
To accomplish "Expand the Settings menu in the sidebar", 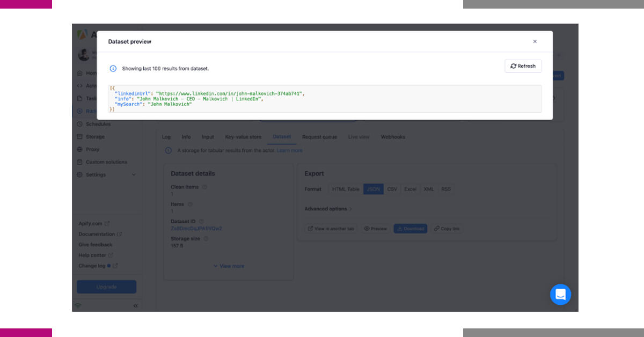I will 107,174.
